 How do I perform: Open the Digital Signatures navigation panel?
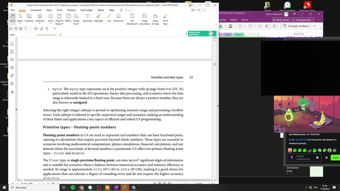click(12, 92)
